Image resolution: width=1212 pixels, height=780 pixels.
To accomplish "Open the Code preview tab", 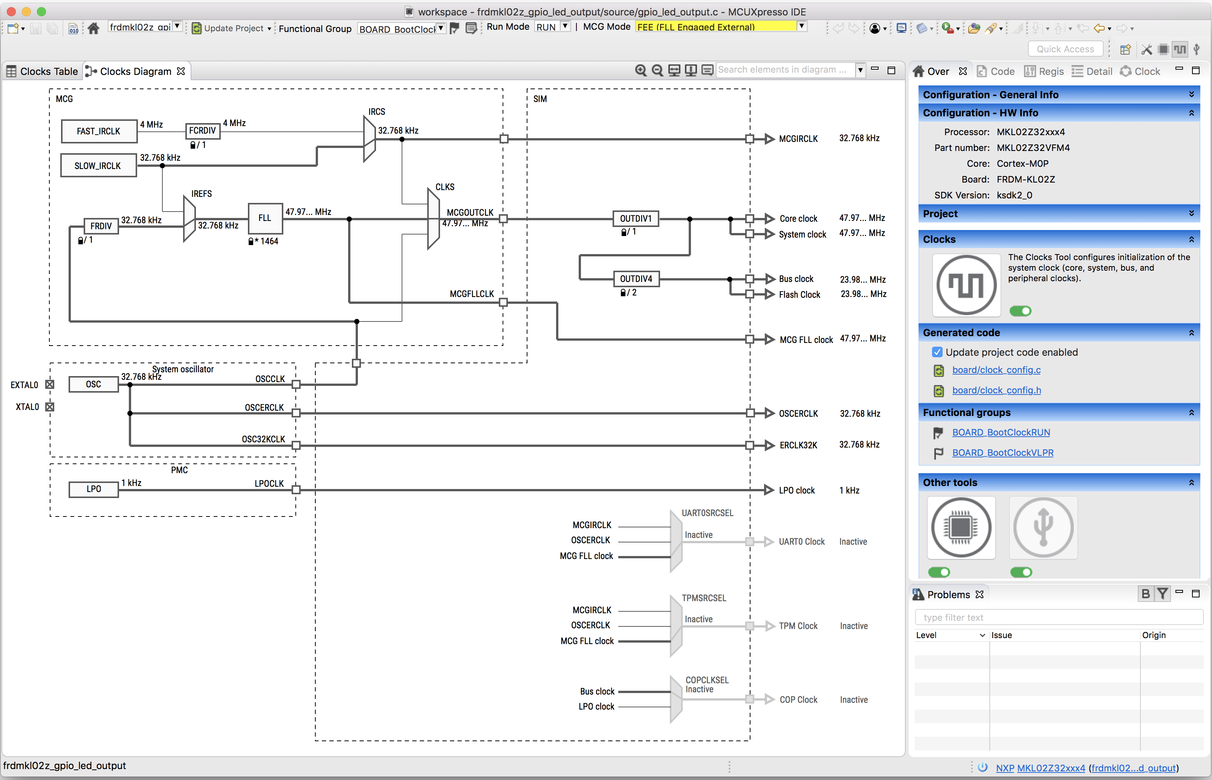I will tap(995, 72).
